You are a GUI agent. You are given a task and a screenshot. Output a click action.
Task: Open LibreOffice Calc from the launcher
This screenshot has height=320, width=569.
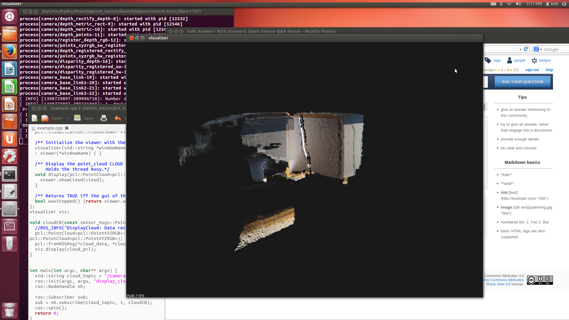point(9,87)
